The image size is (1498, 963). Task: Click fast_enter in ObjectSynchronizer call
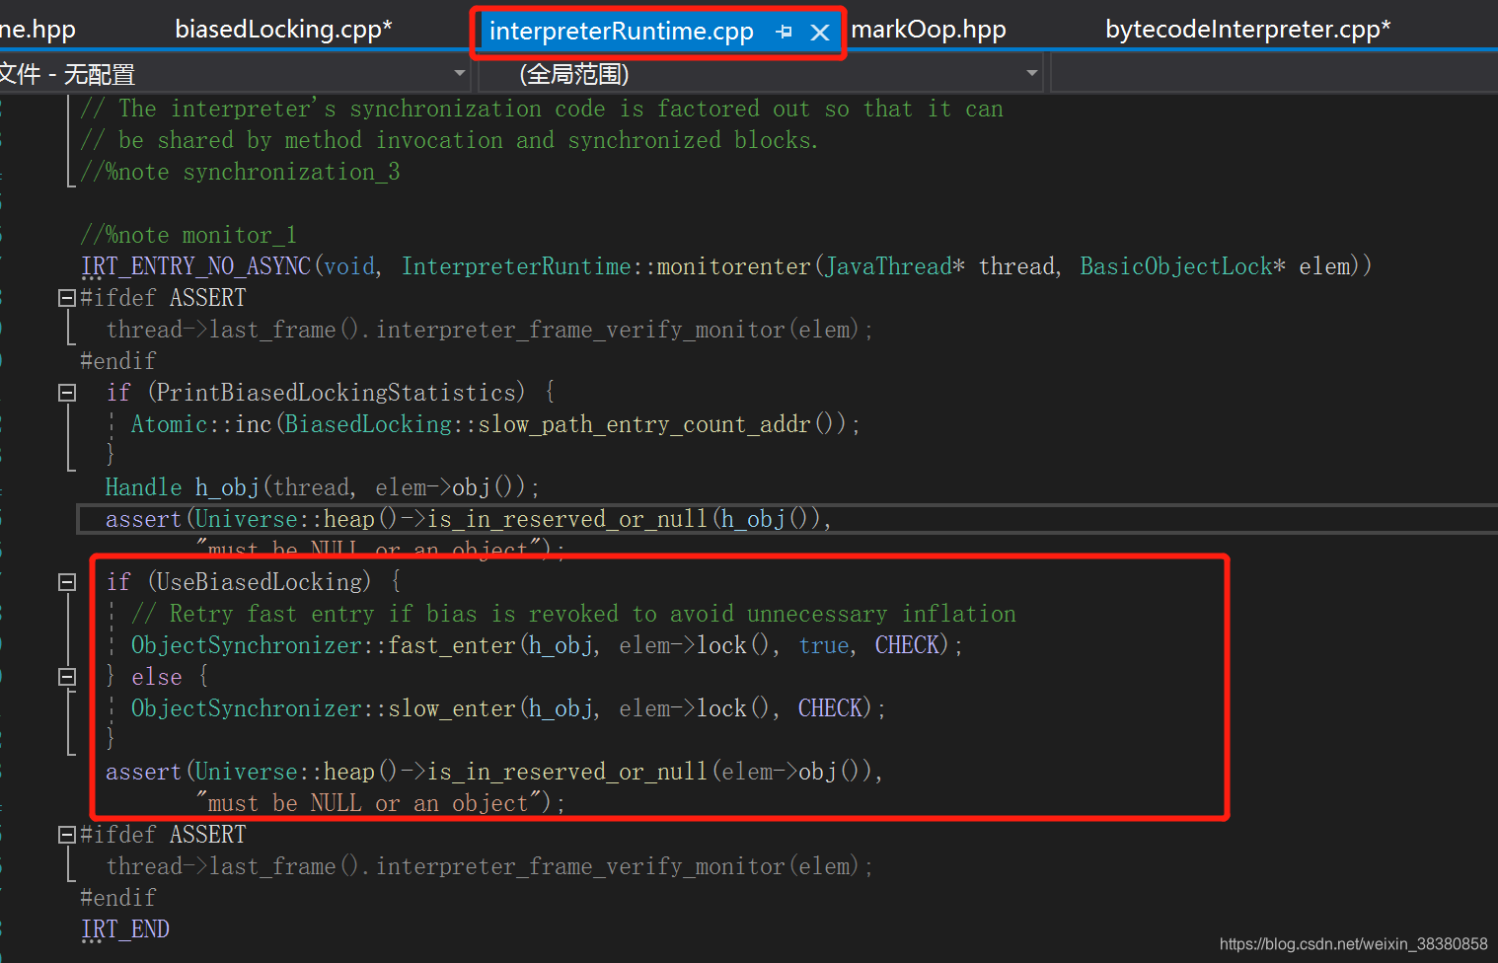452,645
